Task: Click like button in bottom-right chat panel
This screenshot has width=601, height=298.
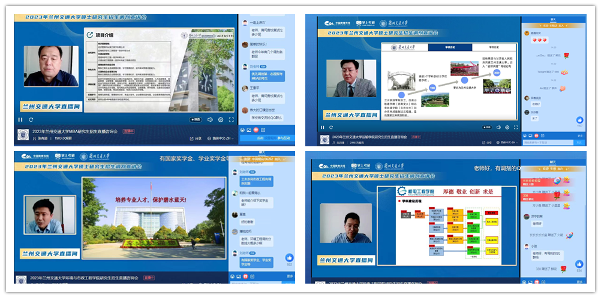Action: pyautogui.click(x=579, y=264)
